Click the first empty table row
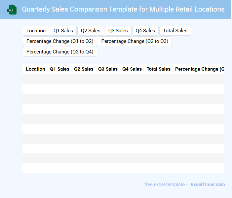This screenshot has height=198, width=232. [x=123, y=79]
